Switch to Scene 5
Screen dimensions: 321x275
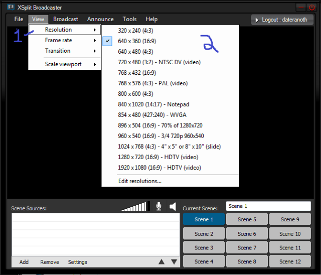pos(247,219)
